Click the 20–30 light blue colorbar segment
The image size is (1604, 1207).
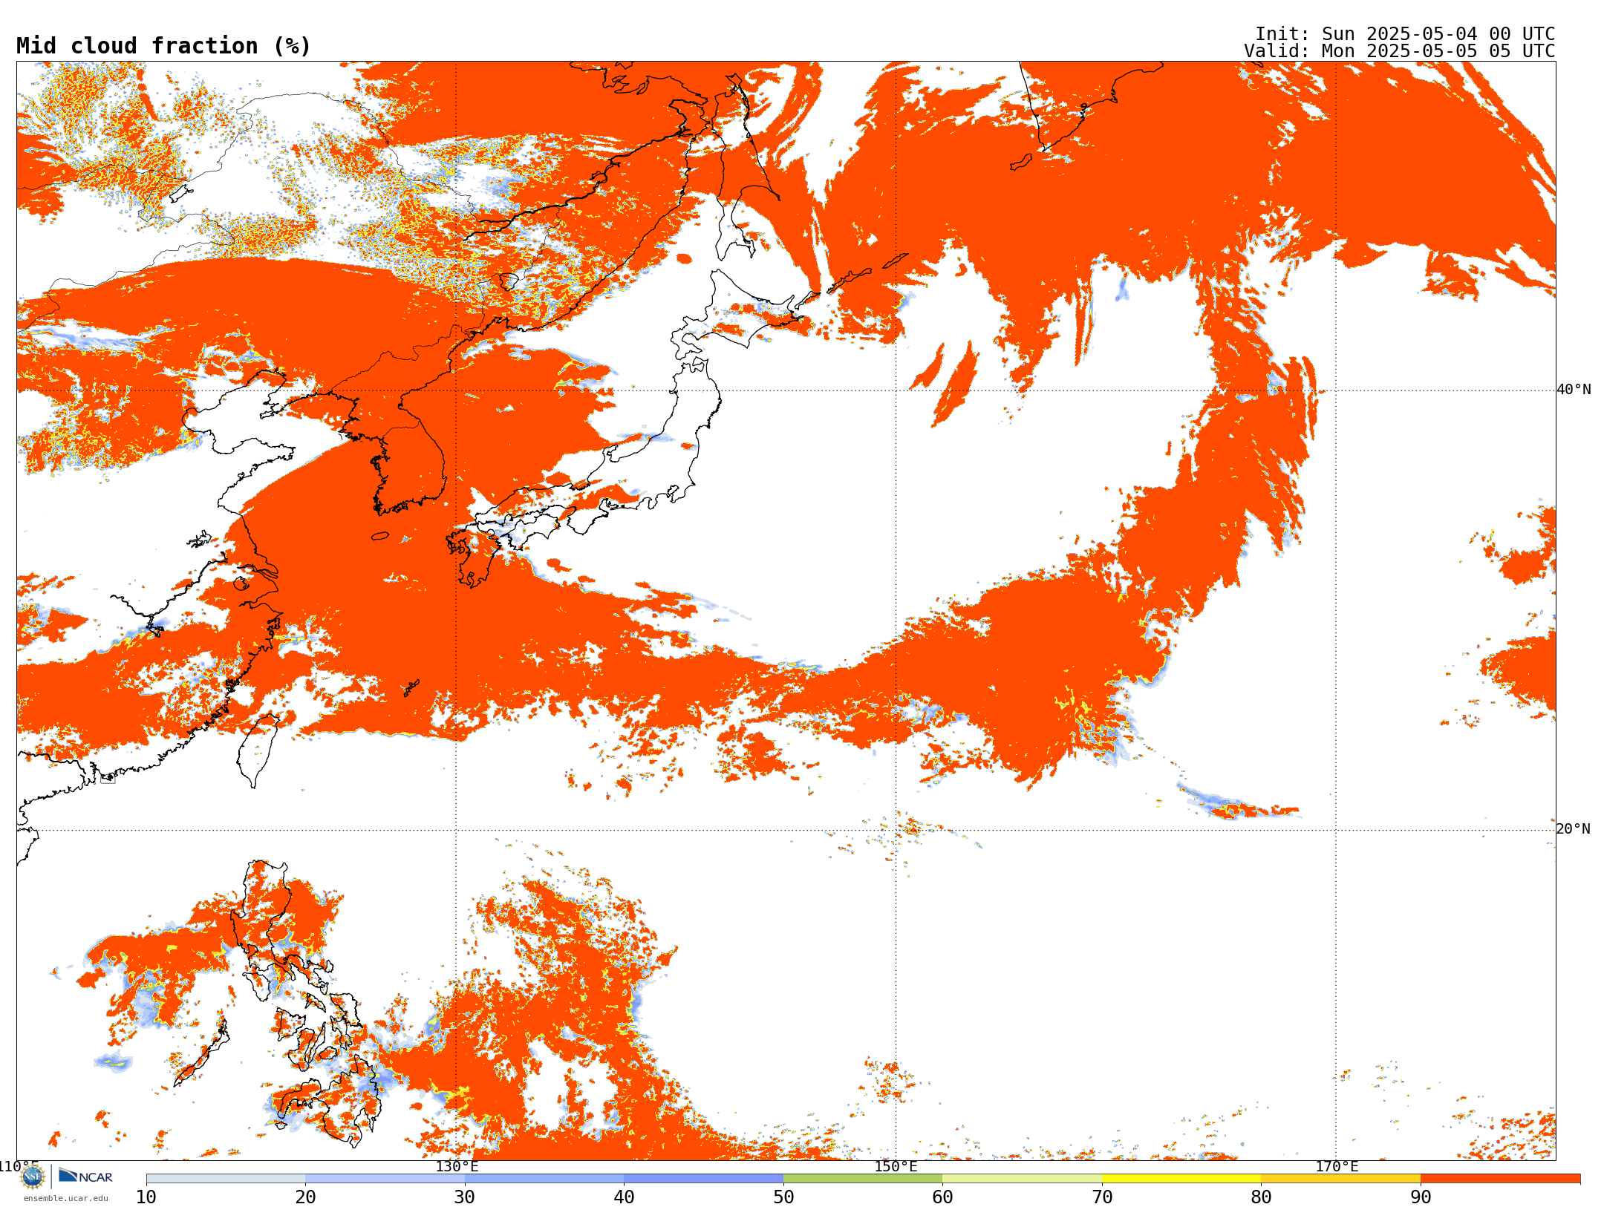click(385, 1179)
